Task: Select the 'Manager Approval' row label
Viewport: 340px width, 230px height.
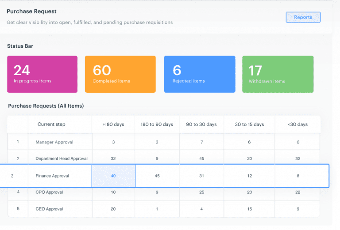Action: pyautogui.click(x=54, y=142)
